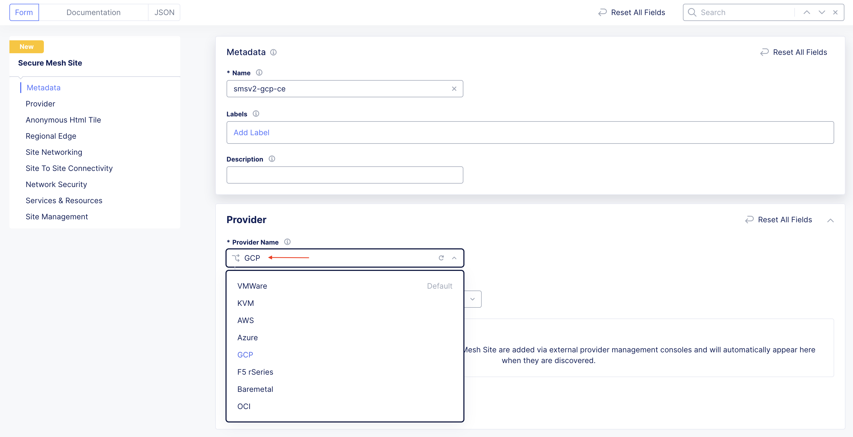The height and width of the screenshot is (437, 853).
Task: Navigate to Site To Site Connectivity section
Action: 69,168
